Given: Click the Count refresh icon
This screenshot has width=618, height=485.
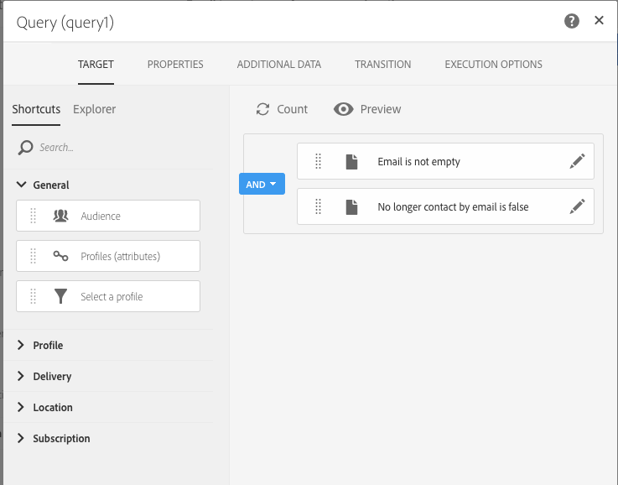Looking at the screenshot, I should [263, 109].
